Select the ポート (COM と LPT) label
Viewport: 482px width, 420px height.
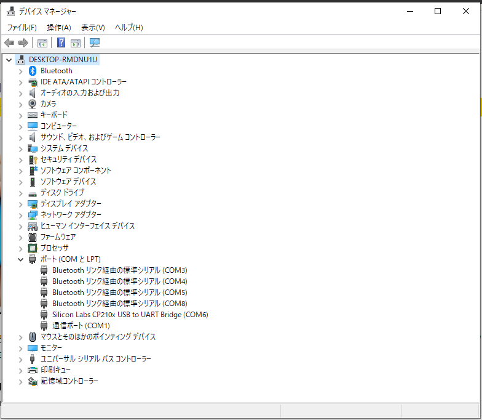(70, 259)
